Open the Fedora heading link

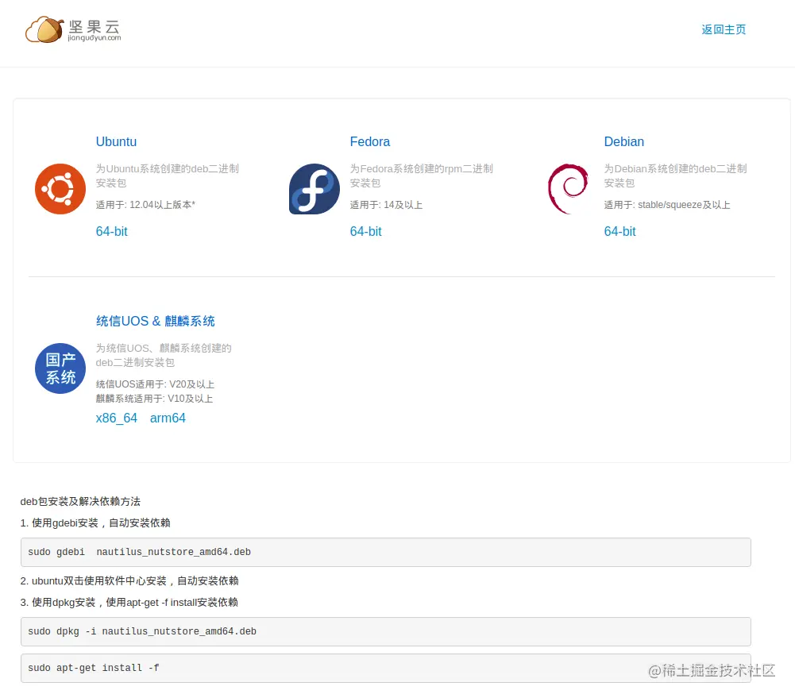point(369,141)
